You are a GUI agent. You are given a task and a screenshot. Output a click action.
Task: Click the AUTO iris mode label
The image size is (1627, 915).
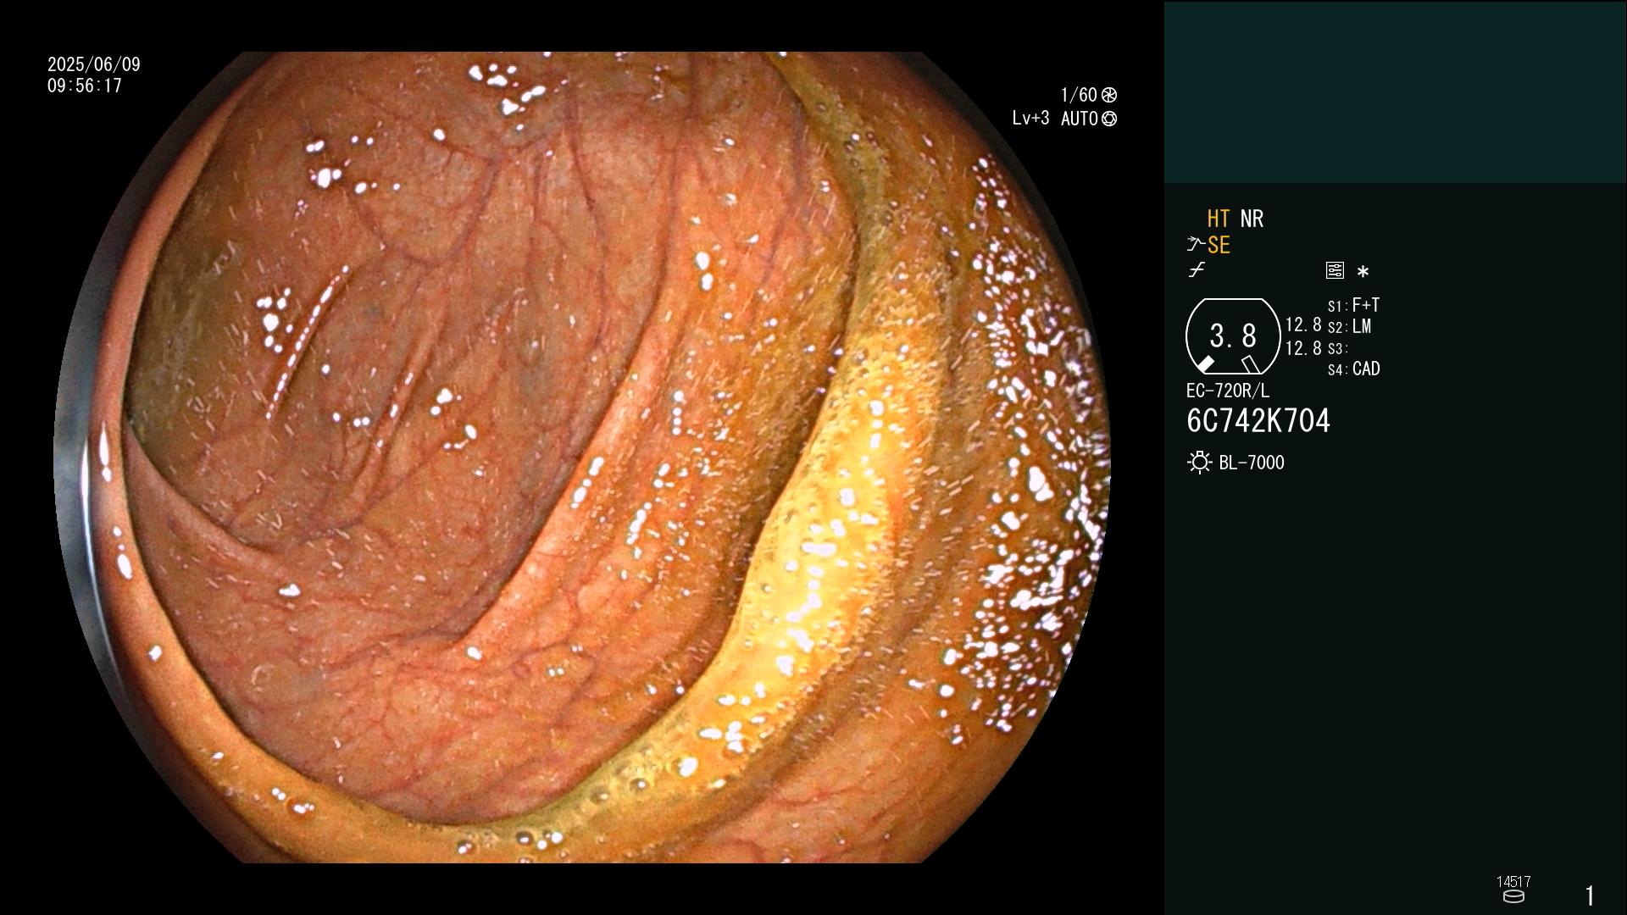[1080, 119]
